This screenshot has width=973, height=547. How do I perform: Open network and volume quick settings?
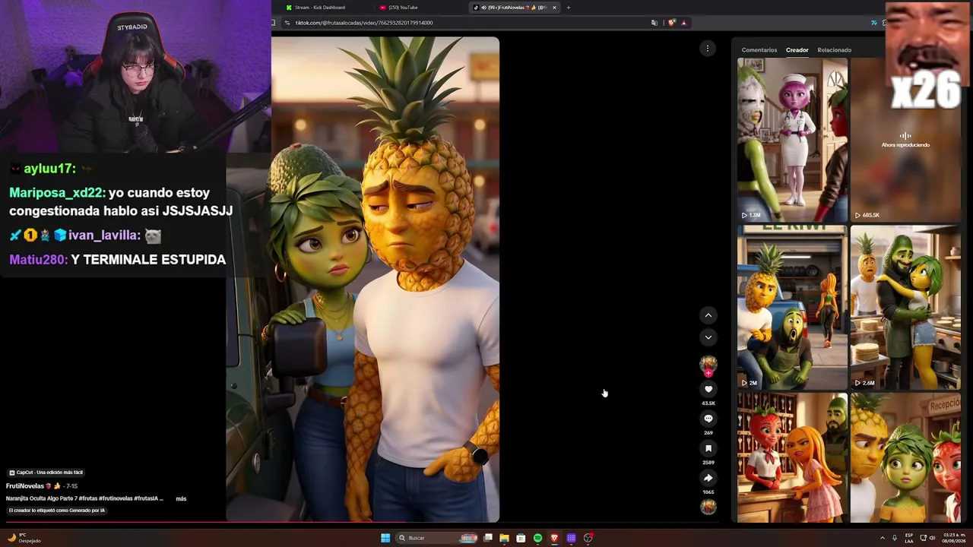(x=928, y=538)
